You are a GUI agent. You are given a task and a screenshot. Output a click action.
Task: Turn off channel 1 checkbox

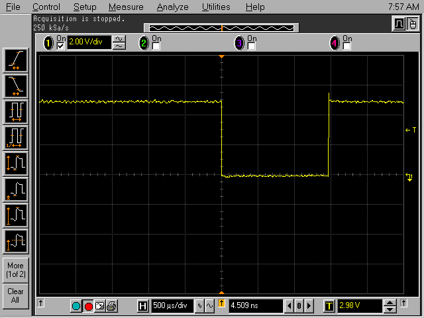pyautogui.click(x=60, y=46)
